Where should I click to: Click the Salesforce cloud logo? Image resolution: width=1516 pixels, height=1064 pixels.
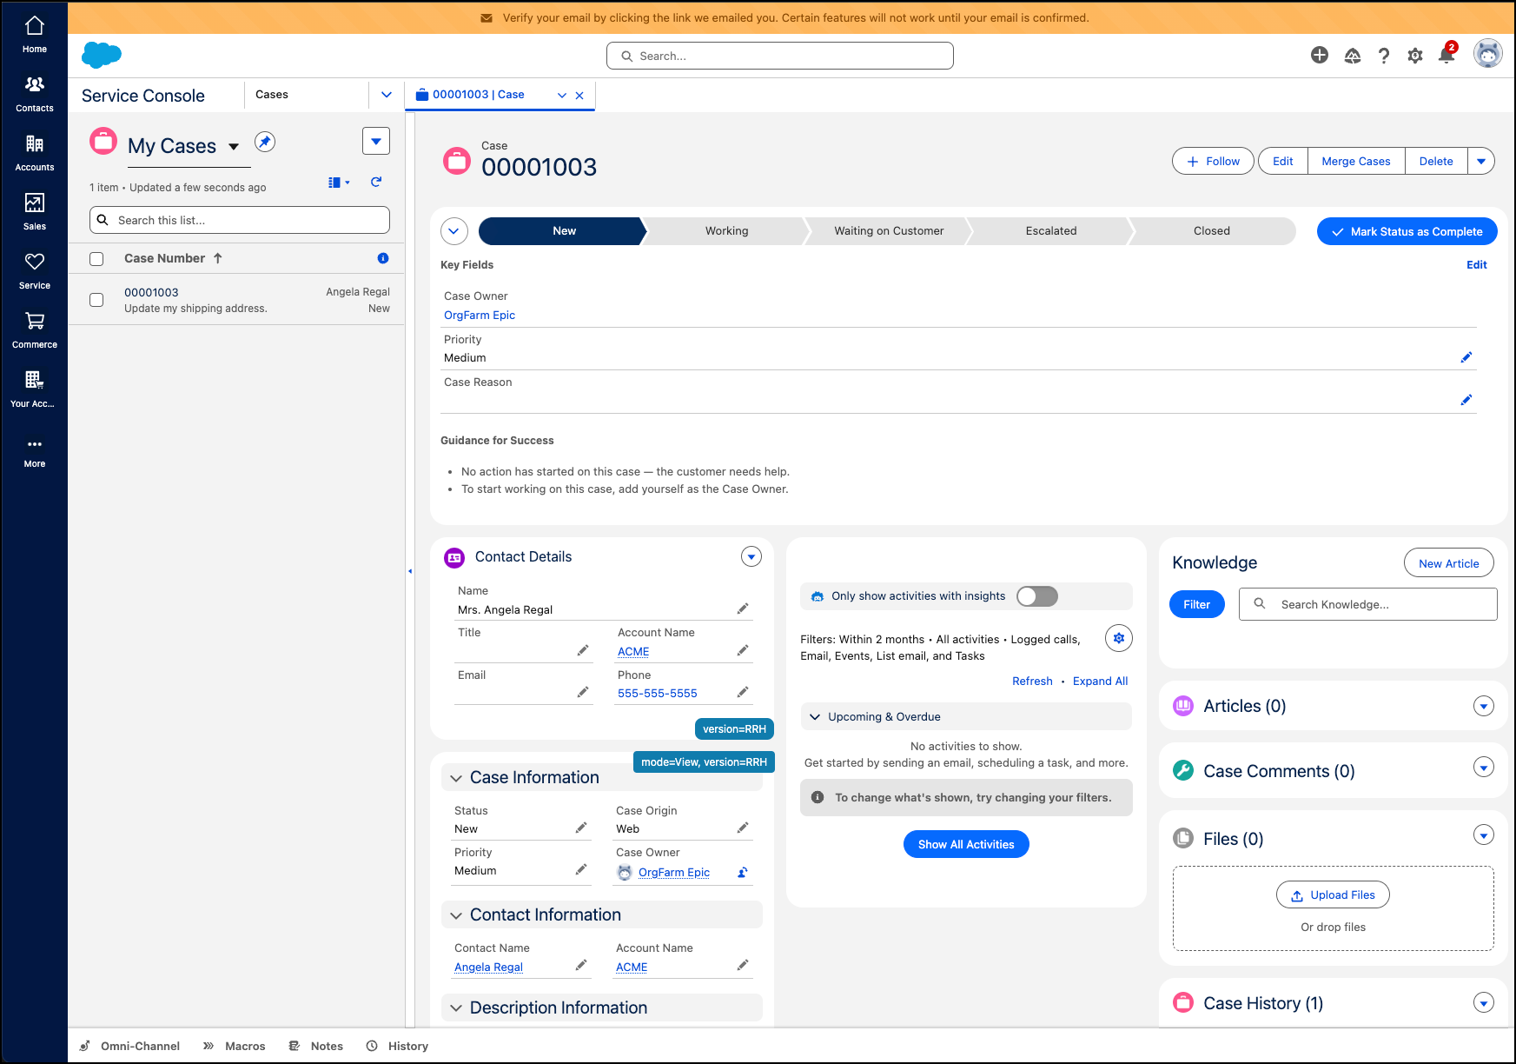point(102,55)
